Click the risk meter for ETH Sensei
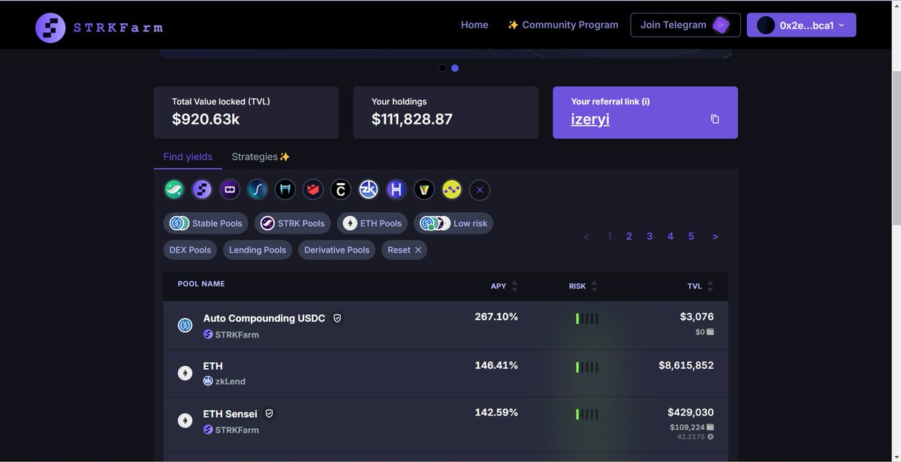Viewport: 901px width, 462px height. [x=587, y=414]
